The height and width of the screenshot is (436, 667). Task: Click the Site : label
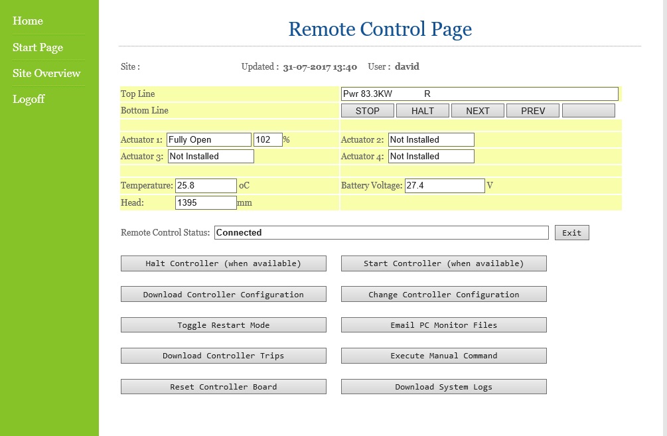pyautogui.click(x=130, y=66)
